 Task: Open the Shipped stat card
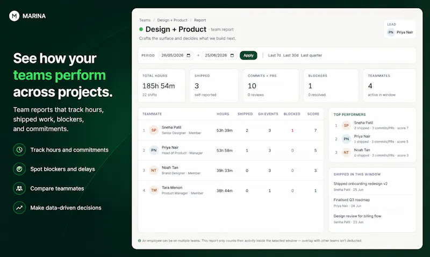point(214,85)
